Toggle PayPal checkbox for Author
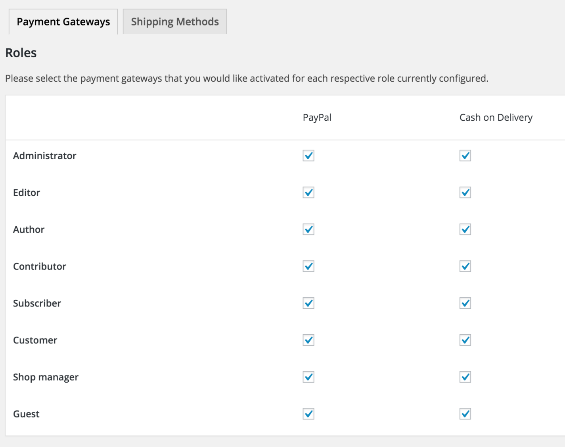The image size is (565, 447). click(x=308, y=229)
